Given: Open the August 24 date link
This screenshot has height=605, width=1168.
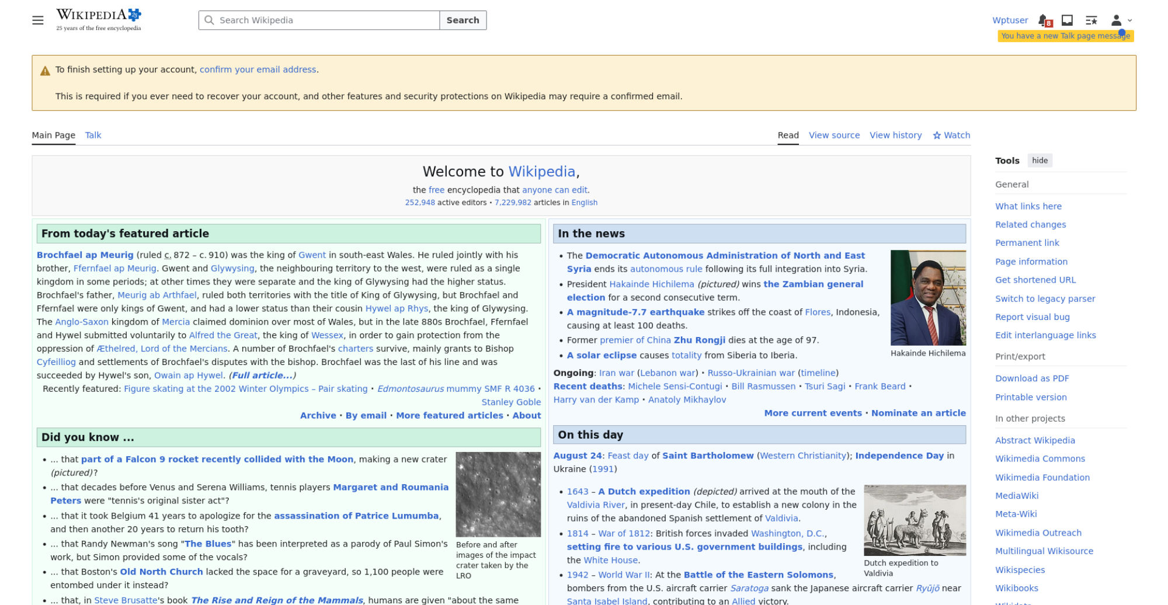Looking at the screenshot, I should pos(578,456).
